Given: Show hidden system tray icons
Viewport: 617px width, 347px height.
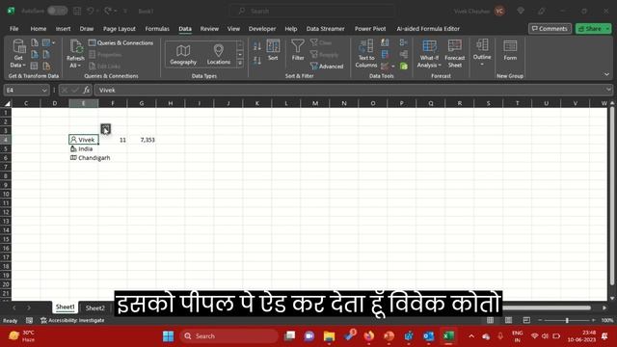Looking at the screenshot, I should (x=471, y=336).
